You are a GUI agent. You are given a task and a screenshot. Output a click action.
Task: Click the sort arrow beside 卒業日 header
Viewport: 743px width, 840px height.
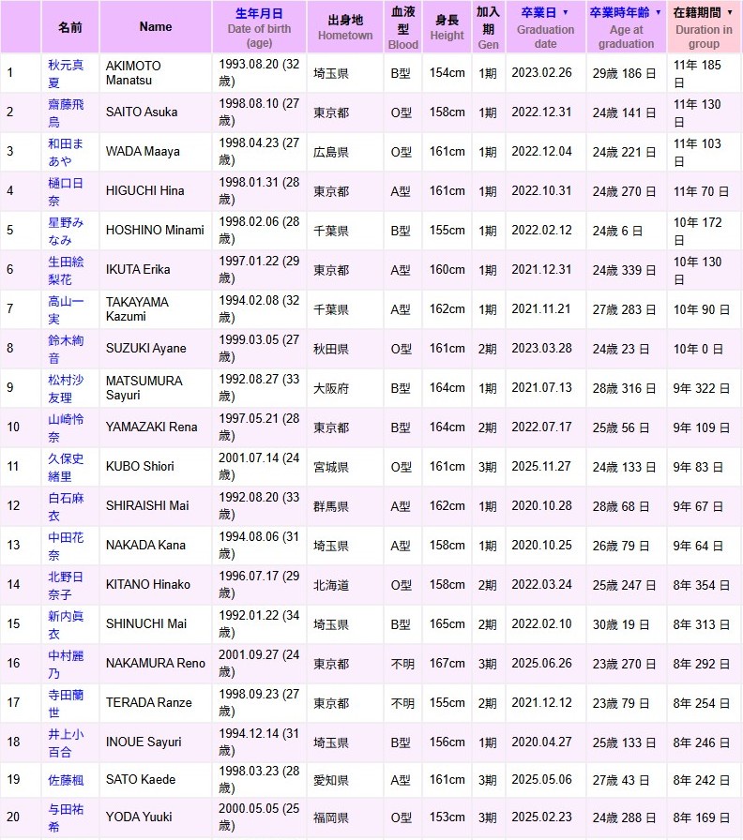click(x=566, y=13)
